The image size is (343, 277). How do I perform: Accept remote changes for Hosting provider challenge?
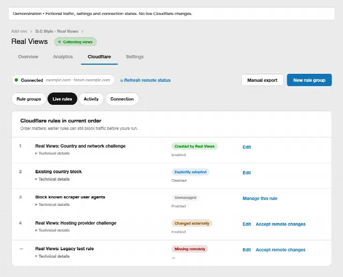(x=281, y=224)
